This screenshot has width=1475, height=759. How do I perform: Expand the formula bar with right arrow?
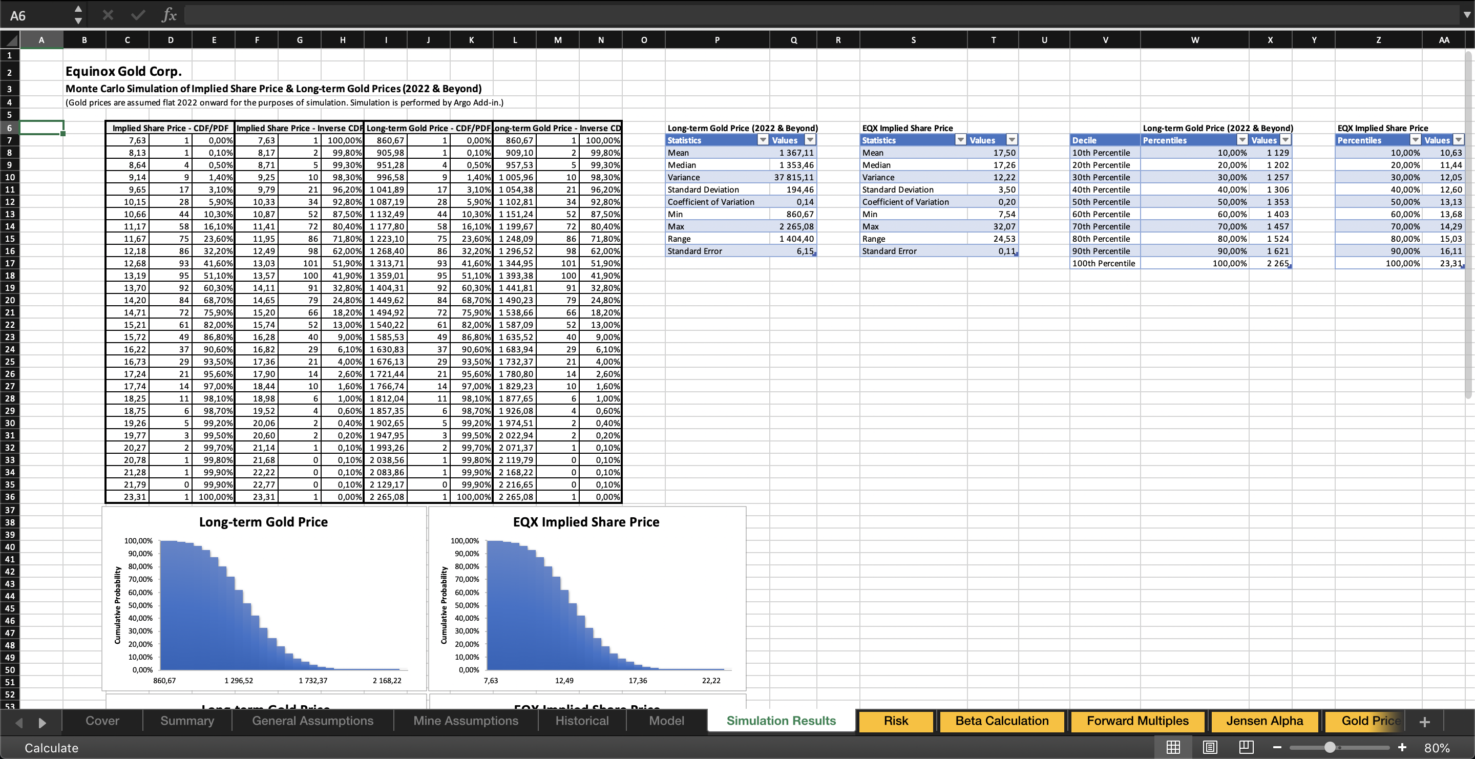(x=1466, y=15)
